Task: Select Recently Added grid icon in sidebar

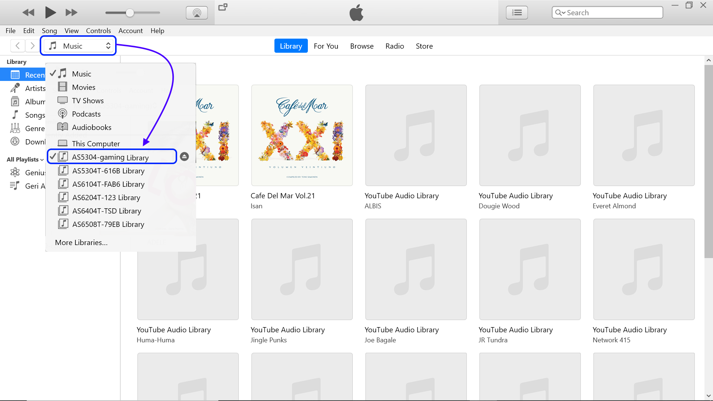Action: tap(15, 75)
